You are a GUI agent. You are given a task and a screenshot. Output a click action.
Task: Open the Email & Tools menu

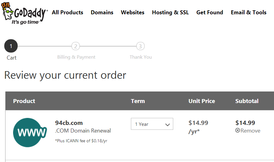coord(248,12)
